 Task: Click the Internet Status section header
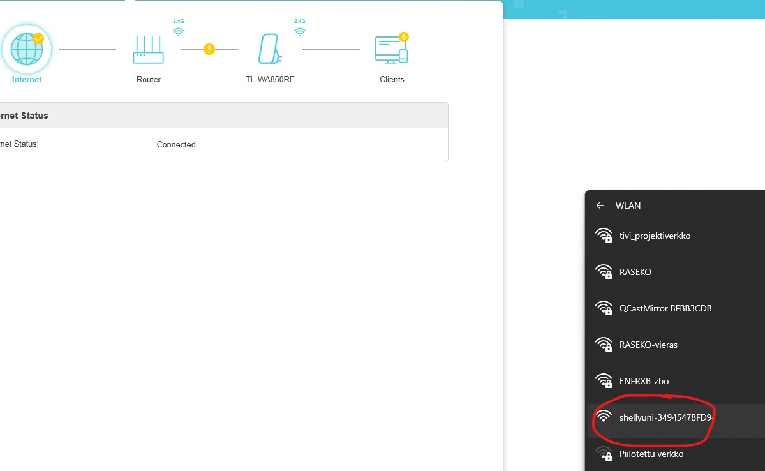(x=224, y=116)
